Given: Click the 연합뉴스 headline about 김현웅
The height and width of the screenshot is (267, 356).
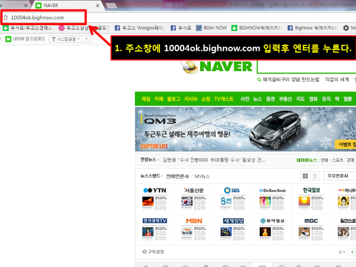Looking at the screenshot, I should (x=214, y=160).
